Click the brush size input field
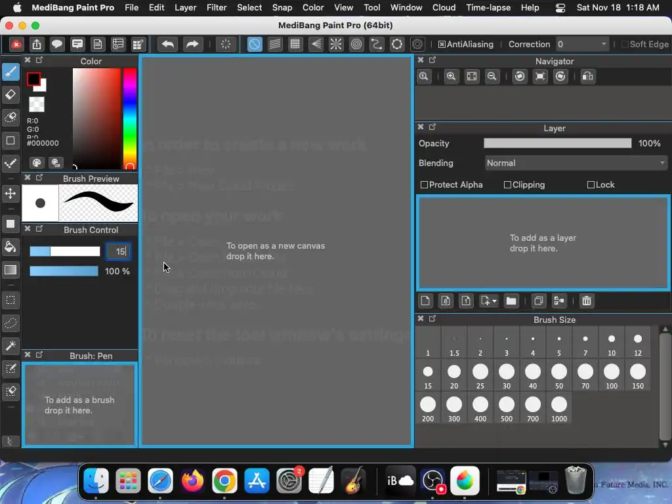Viewport: 672px width, 504px height. point(119,251)
